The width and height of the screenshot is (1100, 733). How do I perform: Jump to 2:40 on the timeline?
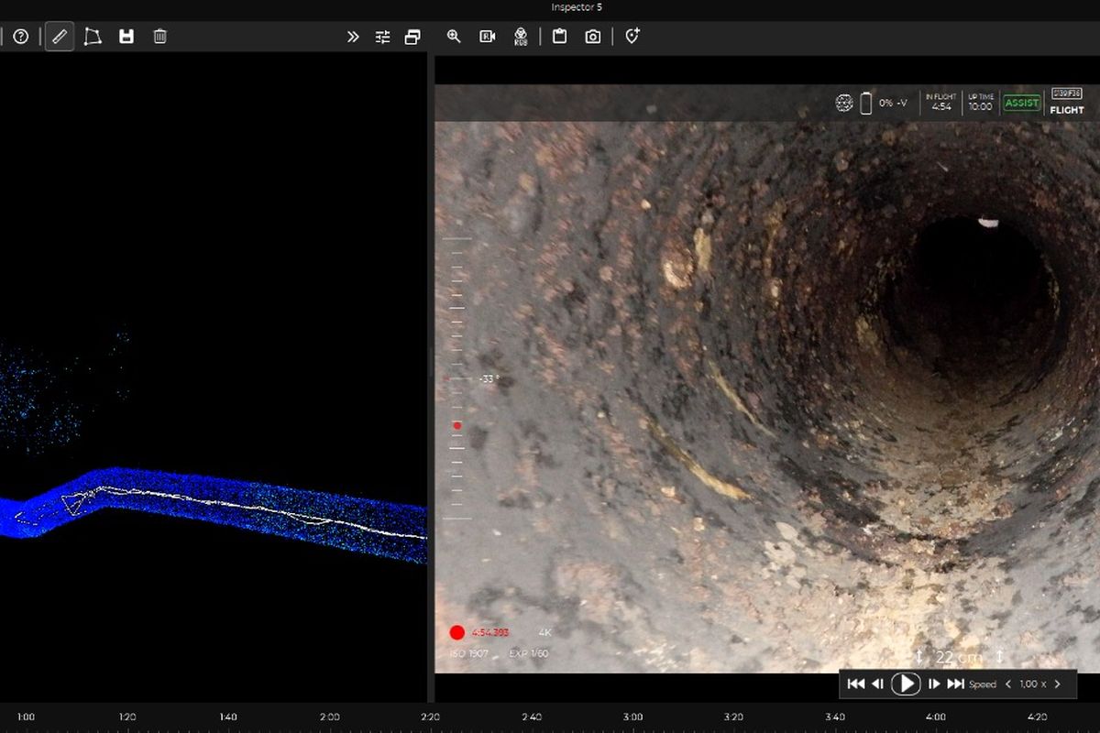click(531, 717)
